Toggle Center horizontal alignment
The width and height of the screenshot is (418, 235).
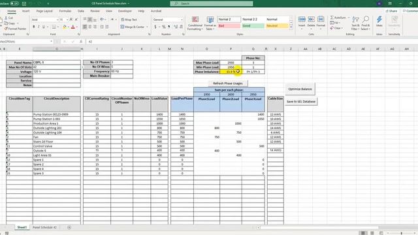[x=90, y=27]
